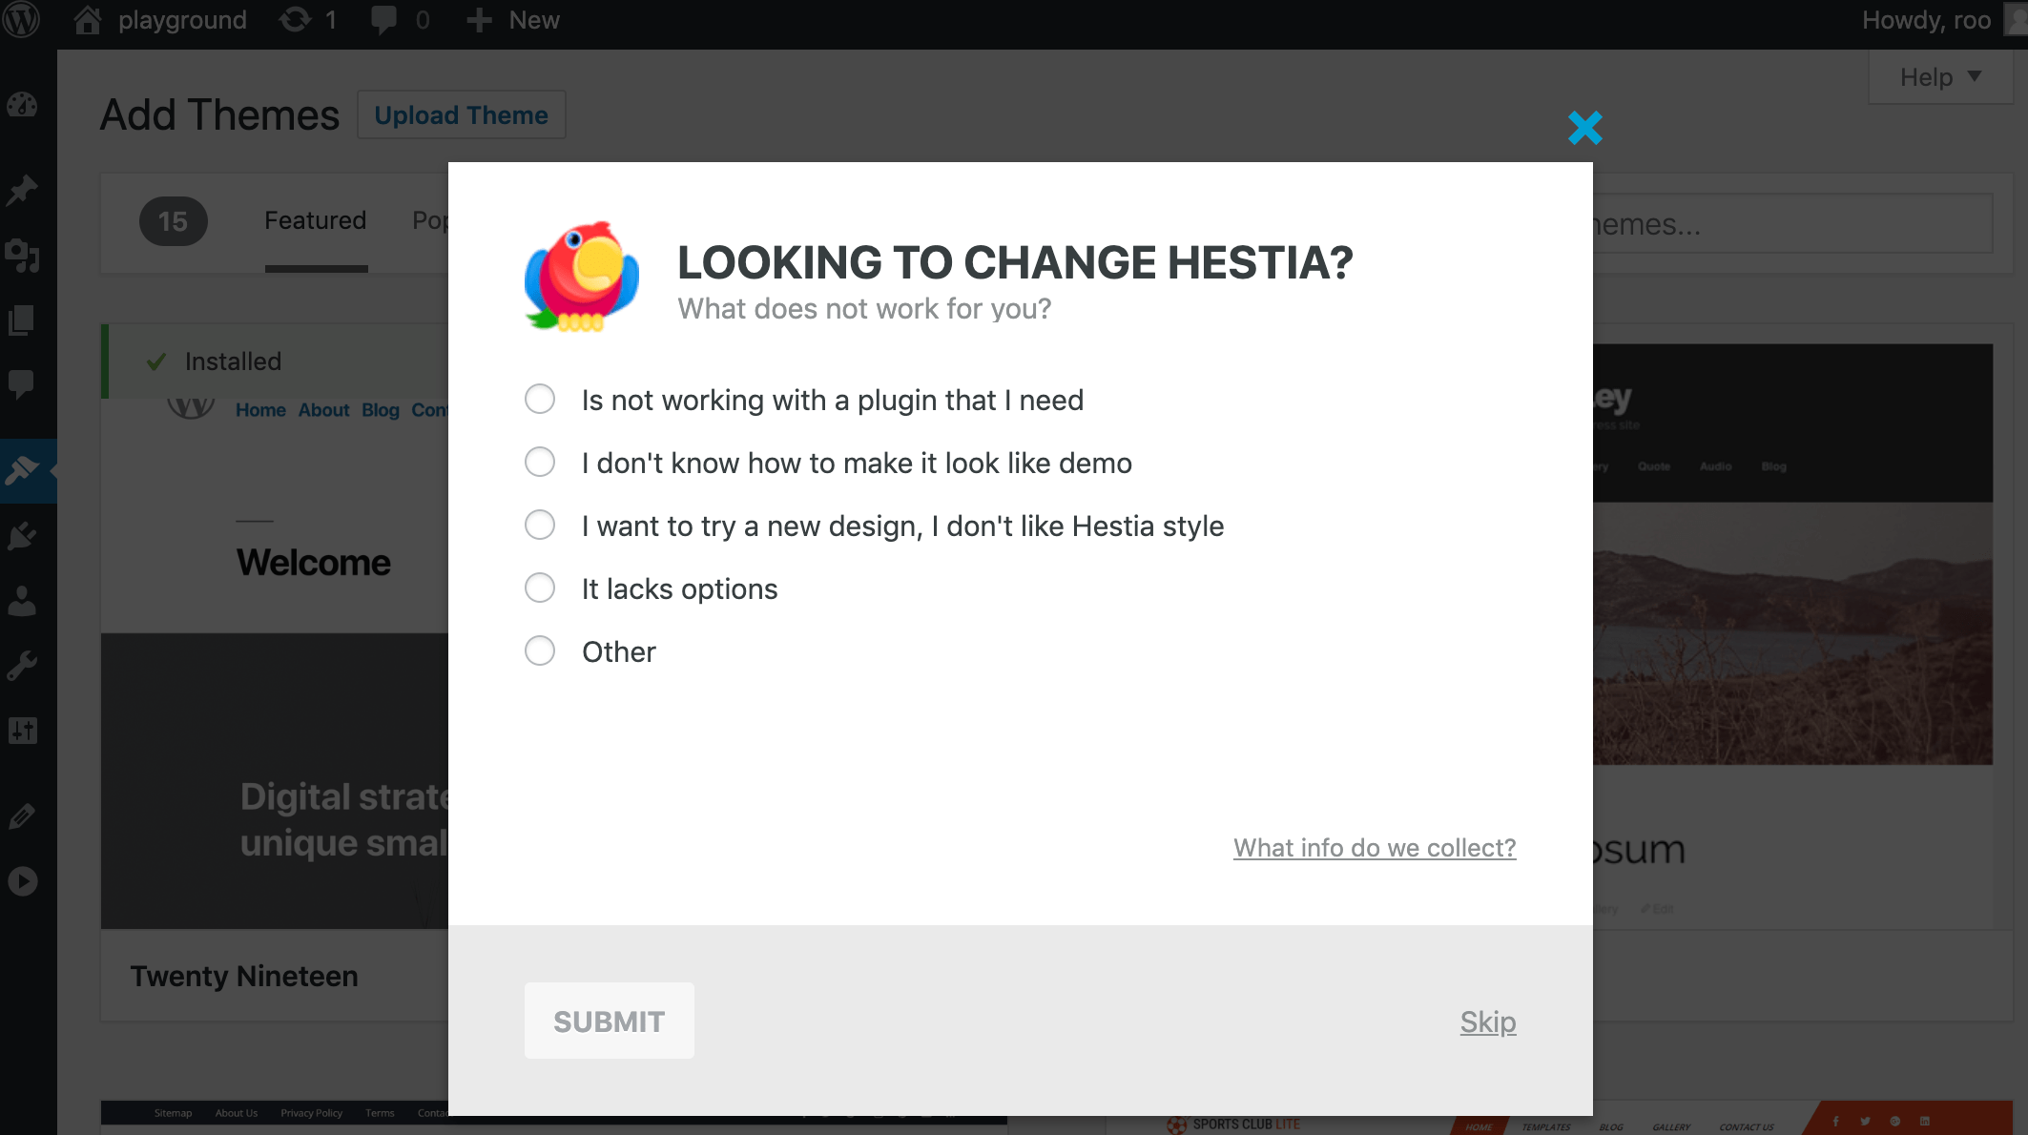Click the Skip link
The height and width of the screenshot is (1135, 2028).
coord(1487,1022)
